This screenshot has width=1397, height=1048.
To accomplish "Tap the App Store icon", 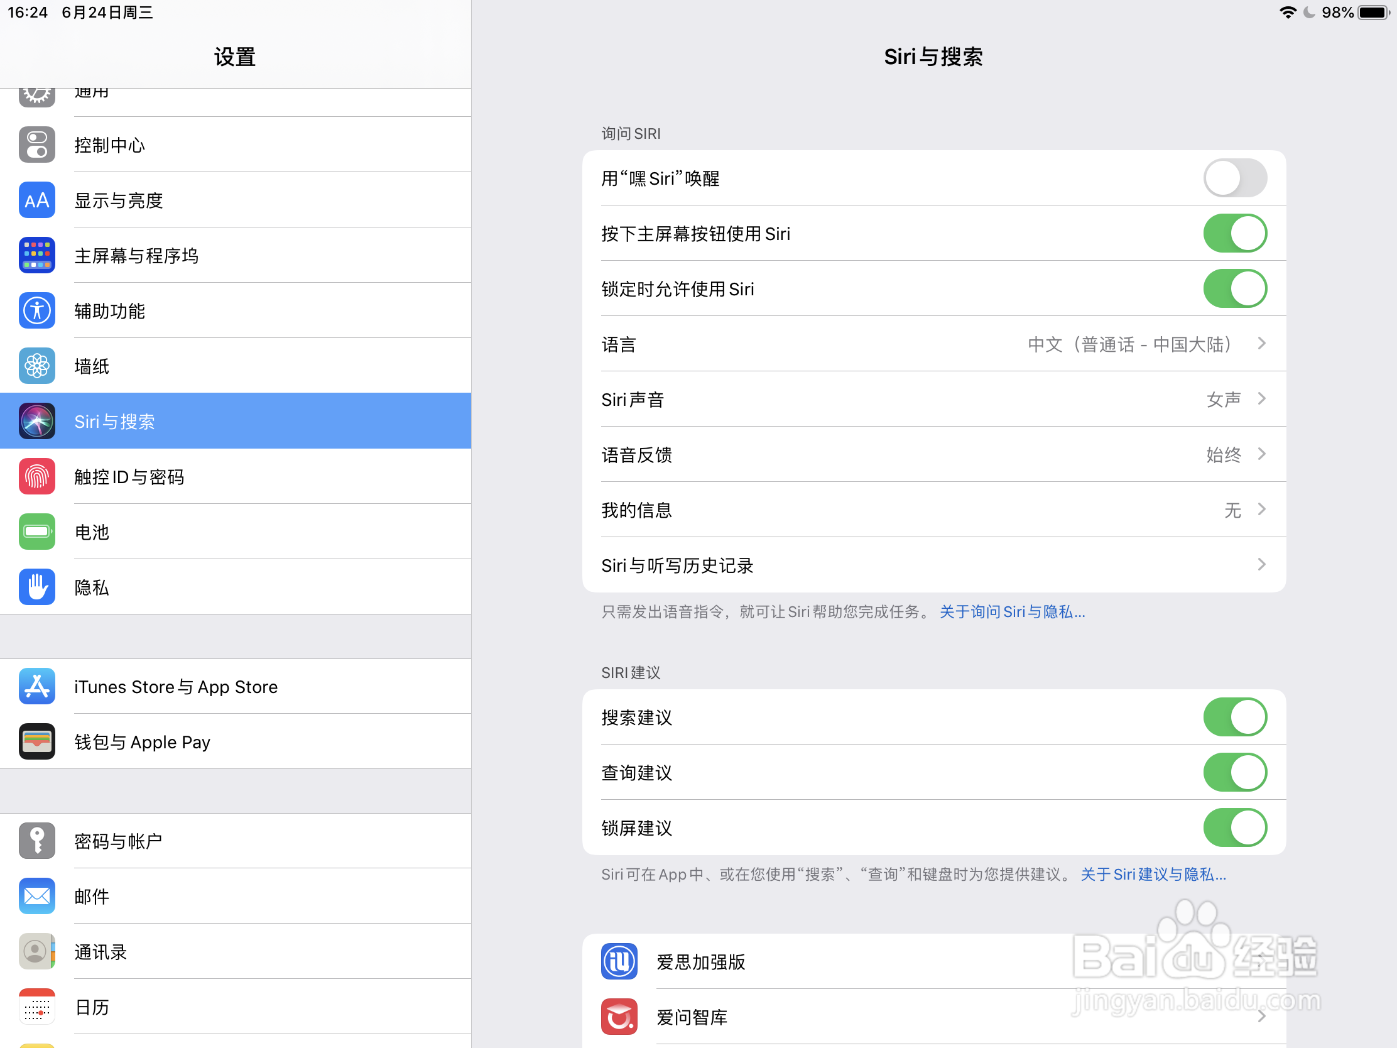I will [x=36, y=686].
